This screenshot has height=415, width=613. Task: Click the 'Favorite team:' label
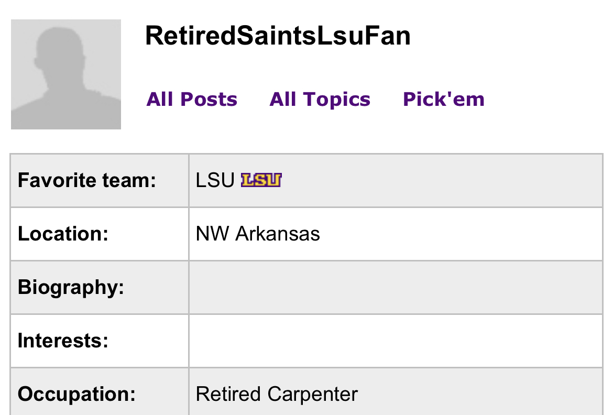87,181
